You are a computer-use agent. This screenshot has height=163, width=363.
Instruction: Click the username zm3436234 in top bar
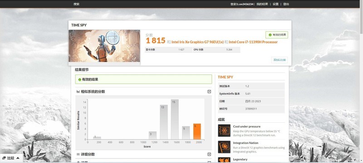coord(246,4)
